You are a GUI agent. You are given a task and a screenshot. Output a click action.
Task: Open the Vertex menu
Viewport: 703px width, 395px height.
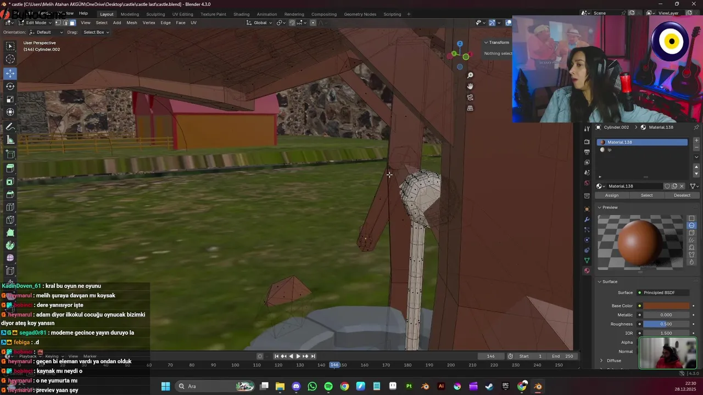pos(149,23)
